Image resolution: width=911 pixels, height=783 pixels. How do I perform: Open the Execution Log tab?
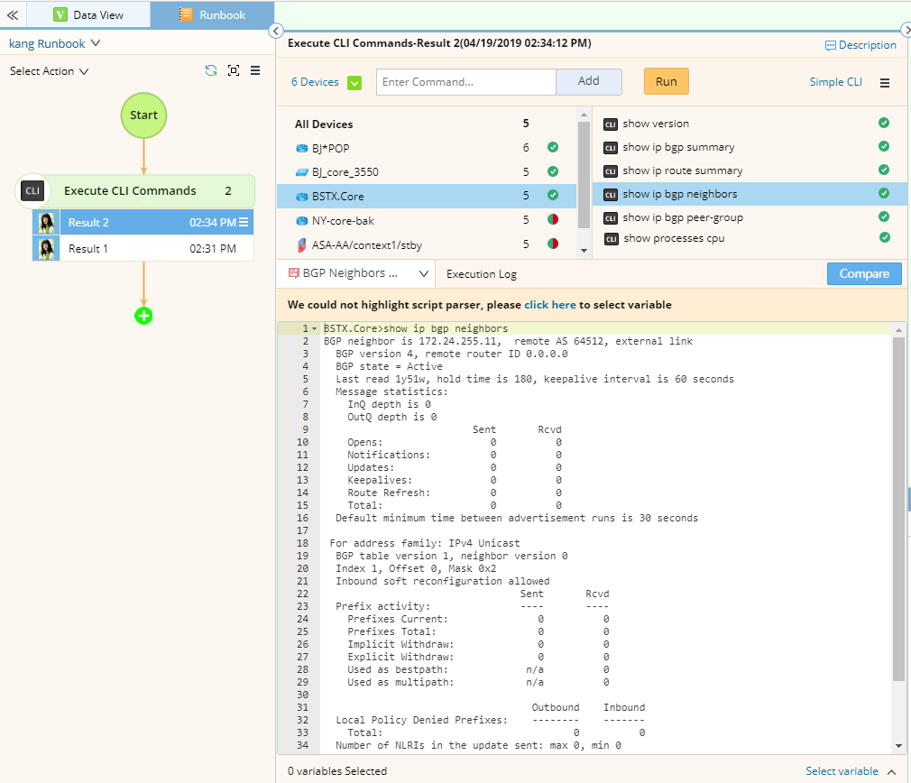pyautogui.click(x=482, y=274)
